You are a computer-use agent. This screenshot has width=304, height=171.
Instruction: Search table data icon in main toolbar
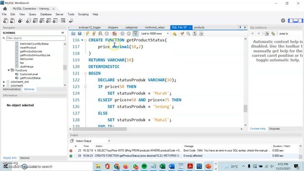(63, 20)
